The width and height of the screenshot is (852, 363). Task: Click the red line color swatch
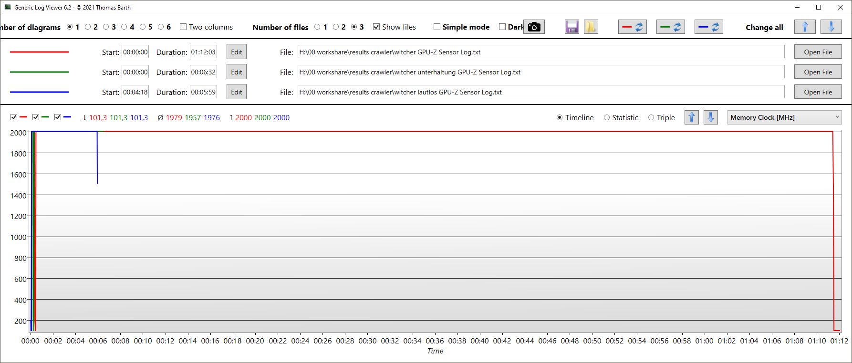click(x=39, y=52)
